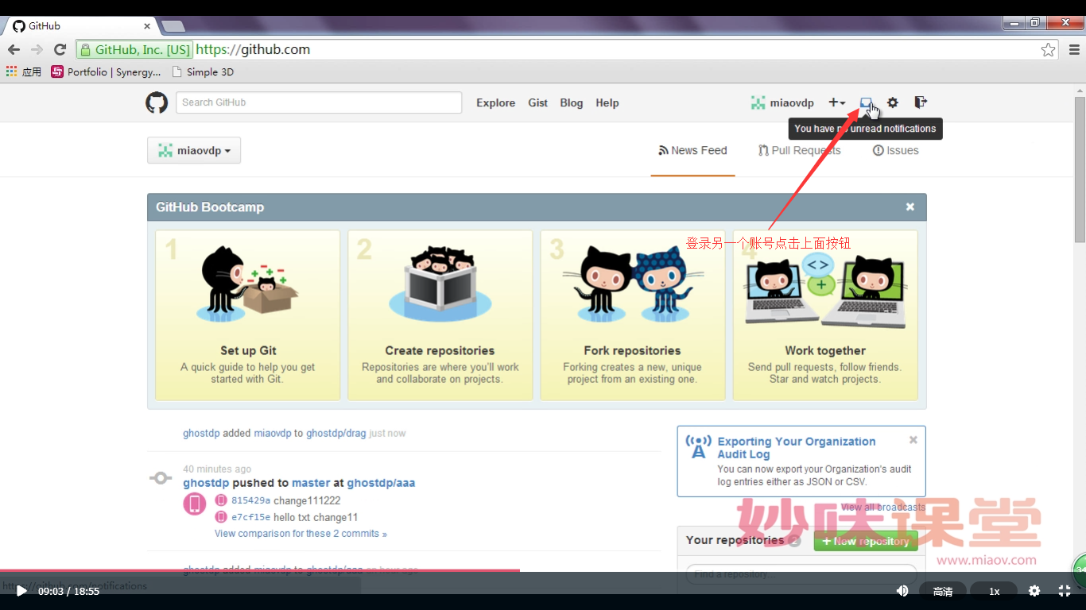Image resolution: width=1086 pixels, height=610 pixels.
Task: Expand the miaovdp account context dropdown
Action: (194, 150)
